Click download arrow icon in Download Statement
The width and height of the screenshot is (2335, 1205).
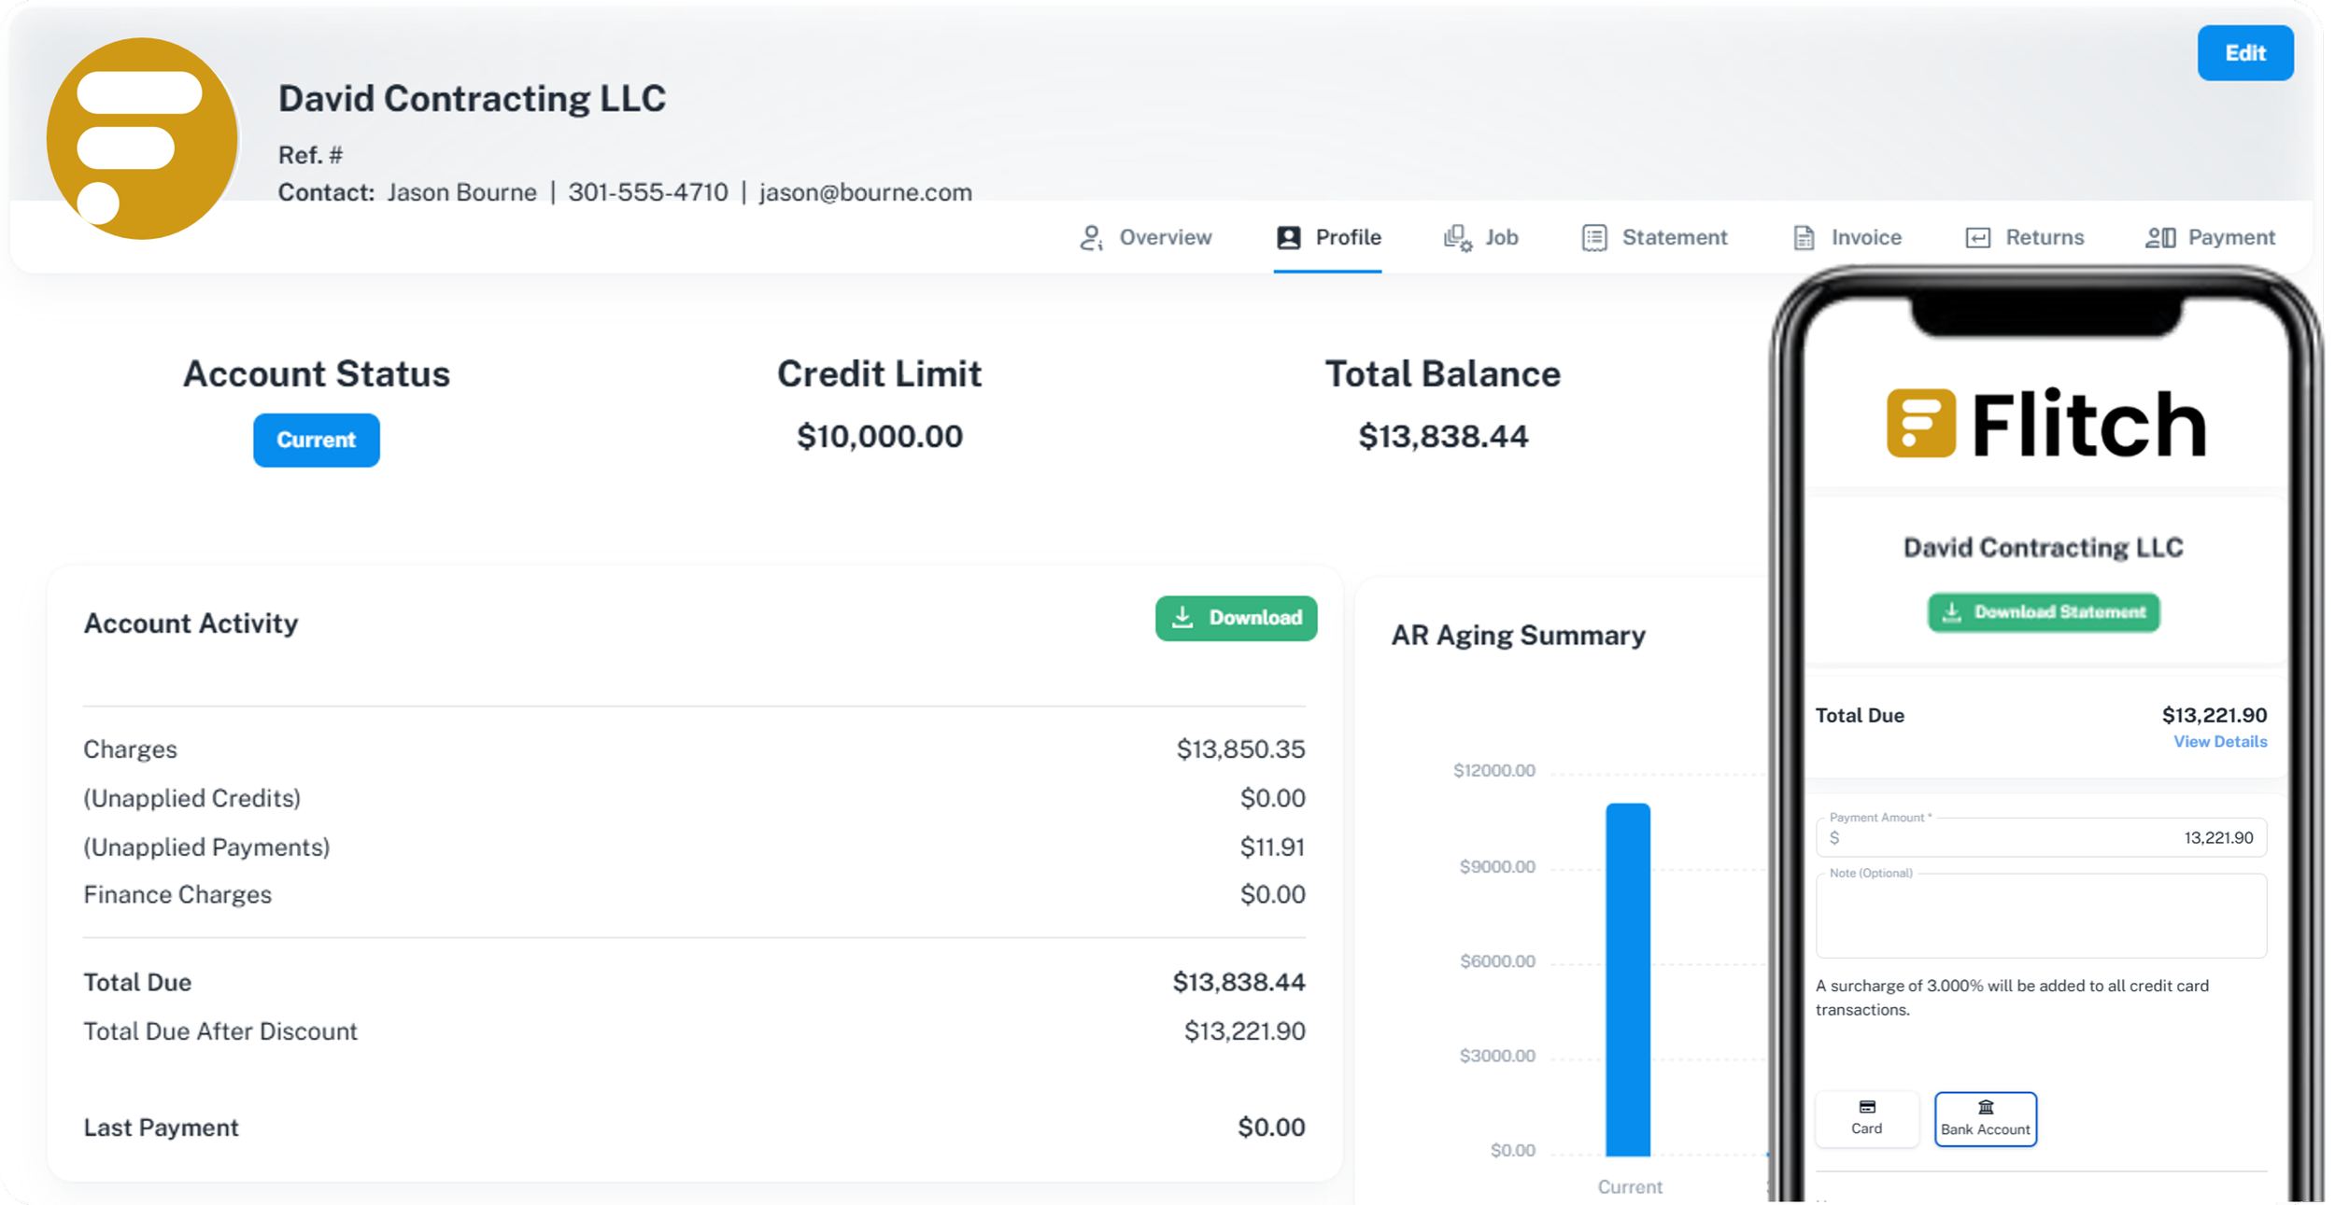tap(1952, 612)
